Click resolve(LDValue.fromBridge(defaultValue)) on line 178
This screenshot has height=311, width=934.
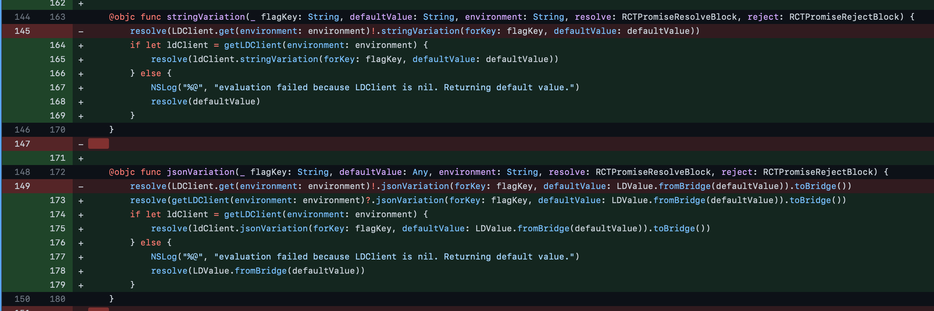(x=258, y=271)
